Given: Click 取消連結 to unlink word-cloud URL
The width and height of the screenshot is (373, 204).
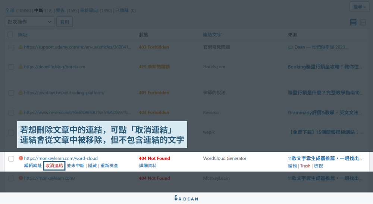Looking at the screenshot, I should tap(54, 166).
